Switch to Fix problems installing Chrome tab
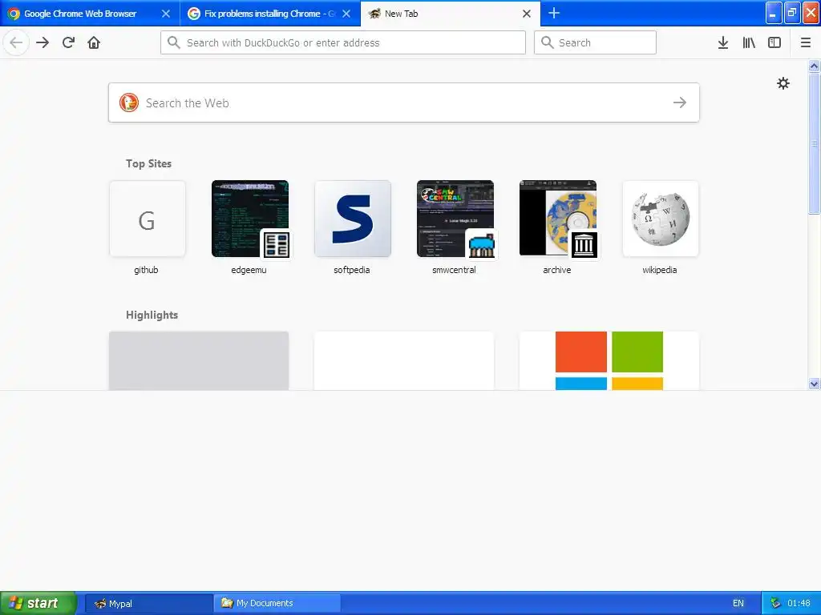Viewport: 821px width, 615px height. [x=270, y=14]
